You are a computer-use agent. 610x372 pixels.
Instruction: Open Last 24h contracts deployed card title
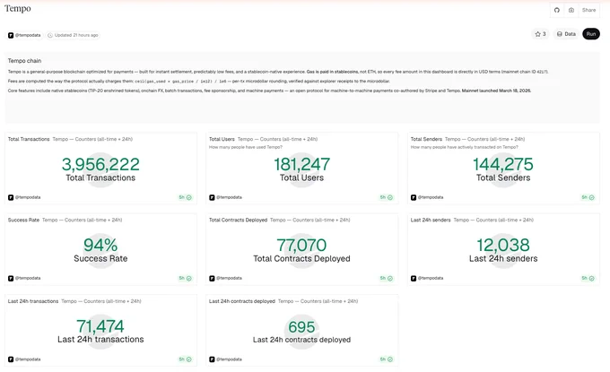point(242,301)
